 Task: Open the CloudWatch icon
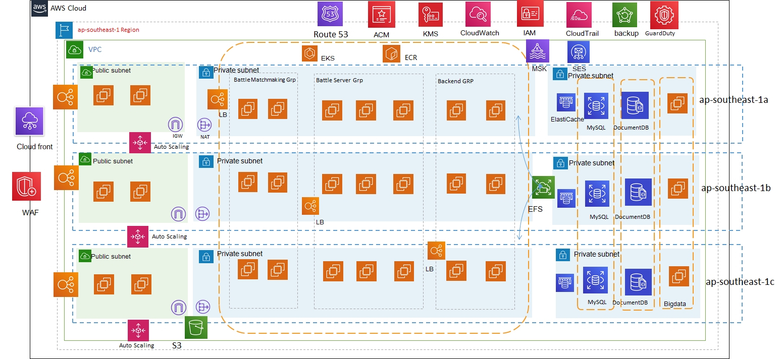click(x=478, y=15)
